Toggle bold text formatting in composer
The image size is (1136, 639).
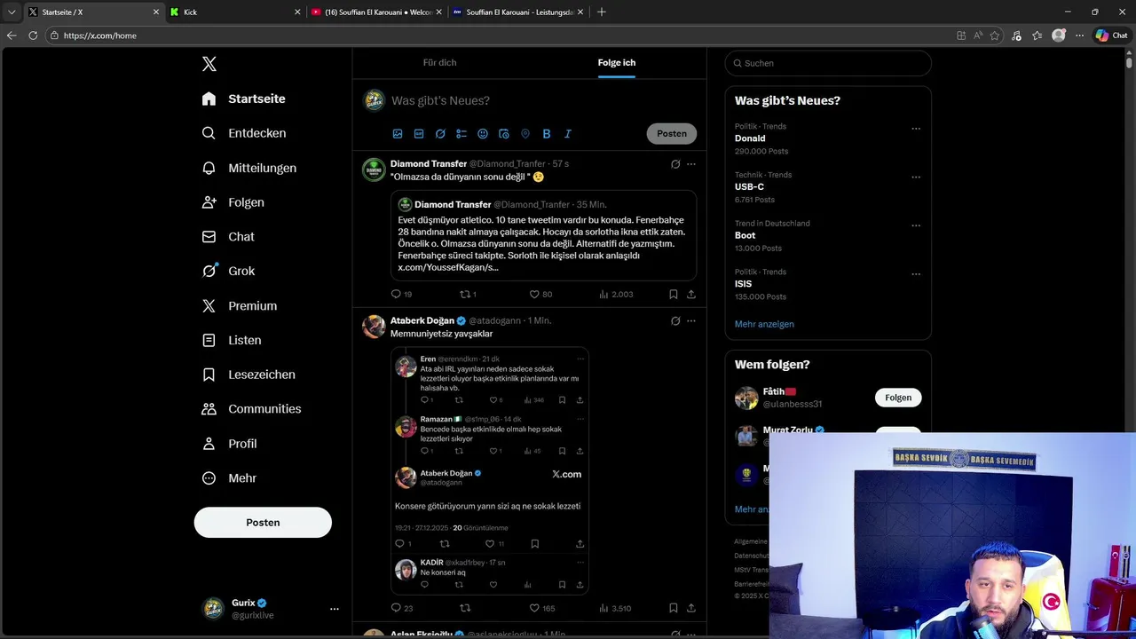[547, 134]
